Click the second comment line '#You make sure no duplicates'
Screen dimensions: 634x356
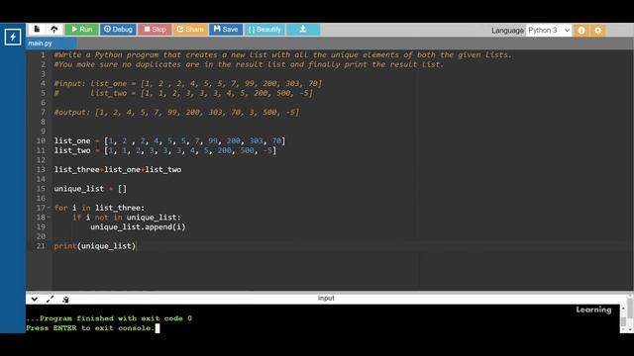(249, 64)
